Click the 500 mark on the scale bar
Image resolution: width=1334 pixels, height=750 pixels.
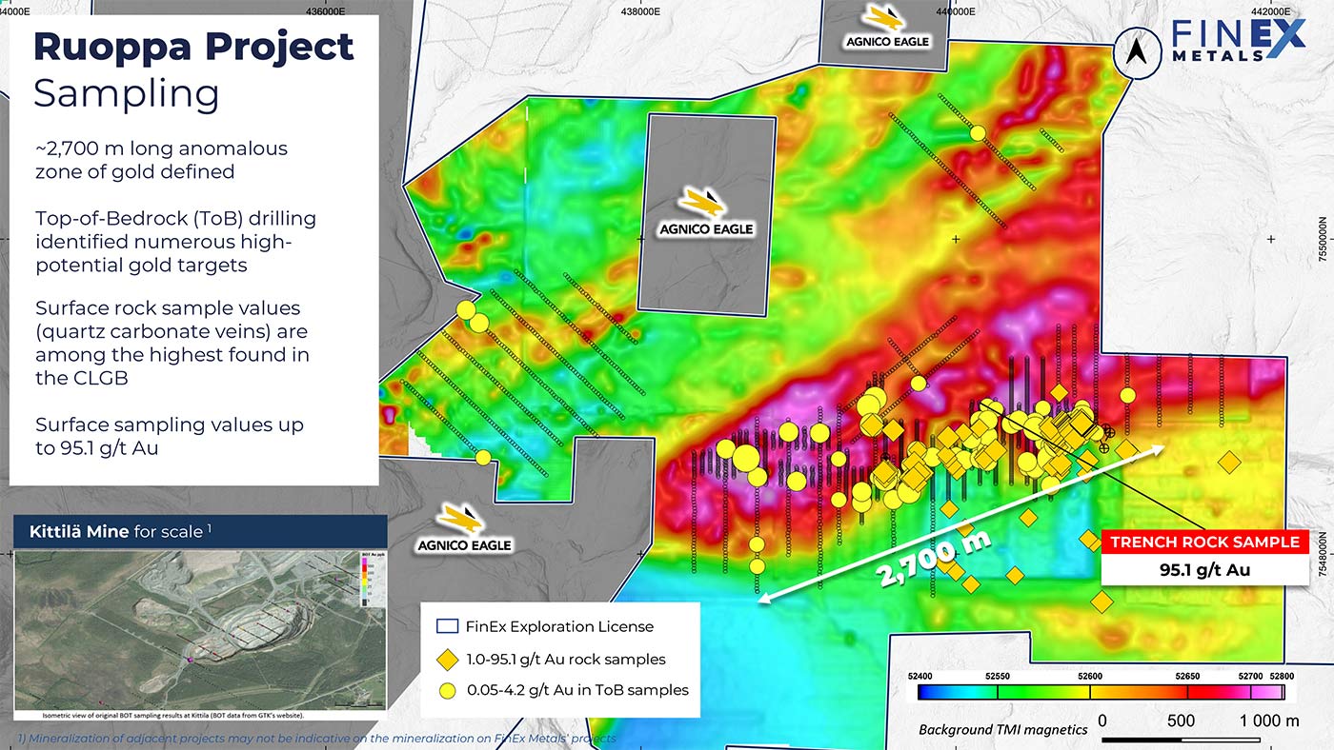coord(1181,720)
